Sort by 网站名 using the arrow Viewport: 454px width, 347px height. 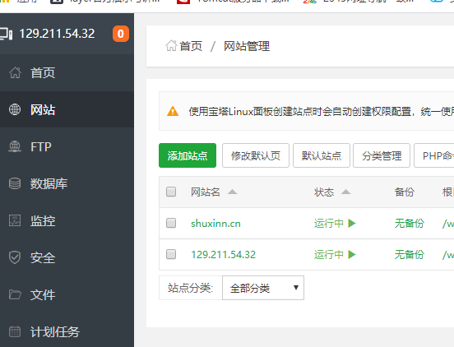coord(233,192)
